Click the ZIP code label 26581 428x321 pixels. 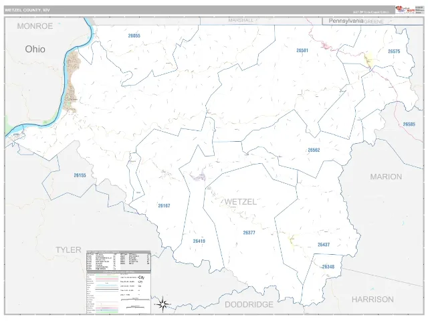tap(302, 51)
